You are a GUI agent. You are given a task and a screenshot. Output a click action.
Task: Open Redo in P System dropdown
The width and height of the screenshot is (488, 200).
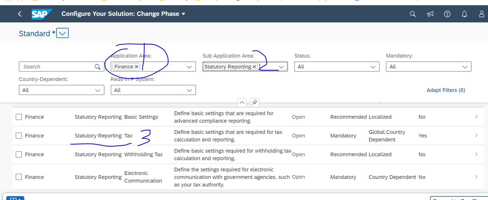point(189,90)
